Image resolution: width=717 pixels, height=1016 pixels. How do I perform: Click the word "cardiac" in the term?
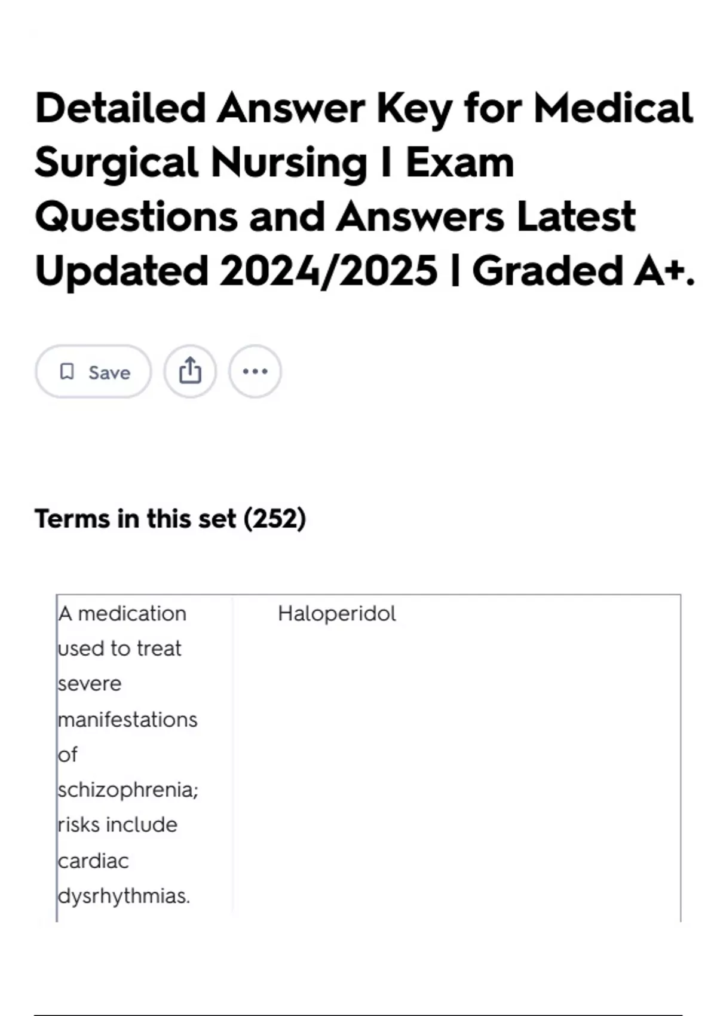tap(93, 861)
